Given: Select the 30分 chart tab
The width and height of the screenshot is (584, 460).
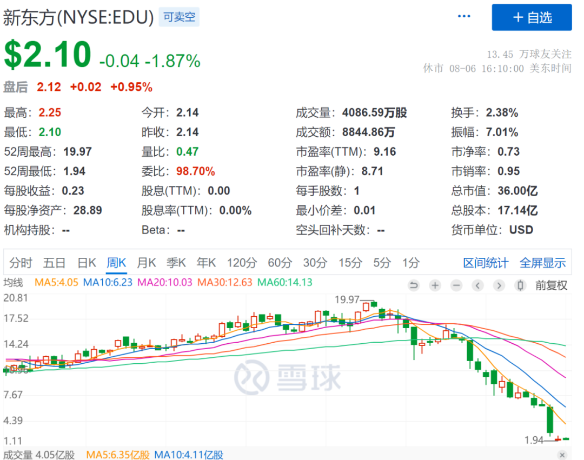Looking at the screenshot, I should point(315,263).
